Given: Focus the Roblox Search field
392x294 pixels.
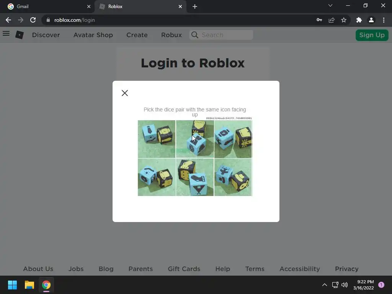Looking at the screenshot, I should tap(221, 35).
